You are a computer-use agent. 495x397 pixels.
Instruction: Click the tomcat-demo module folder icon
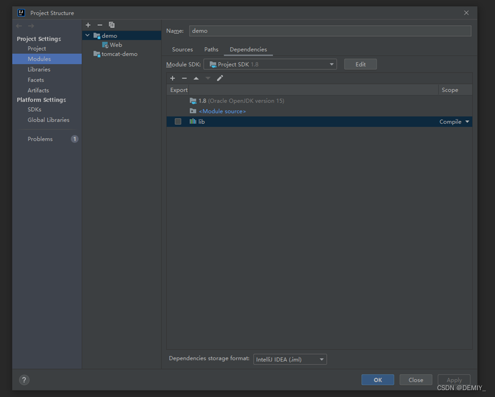tap(97, 54)
